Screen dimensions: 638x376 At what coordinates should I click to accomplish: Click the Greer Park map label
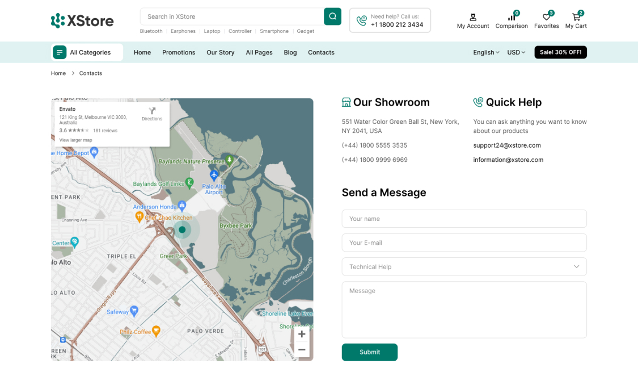click(x=173, y=256)
